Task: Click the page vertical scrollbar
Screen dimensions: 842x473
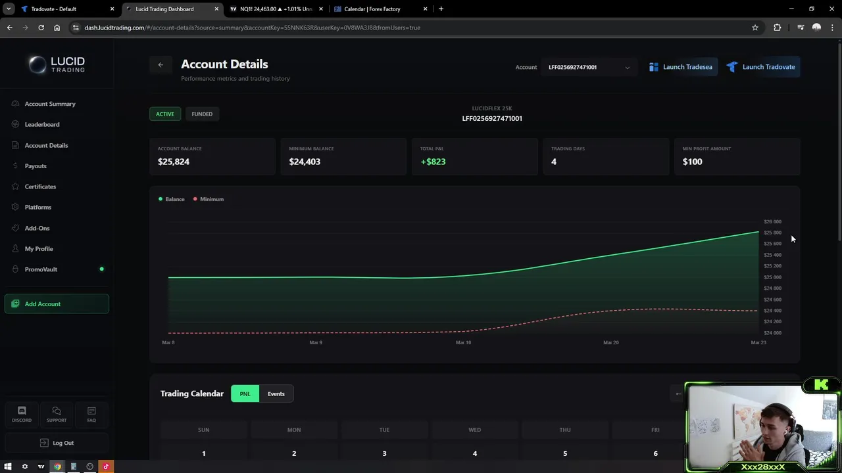Action: 839,141
